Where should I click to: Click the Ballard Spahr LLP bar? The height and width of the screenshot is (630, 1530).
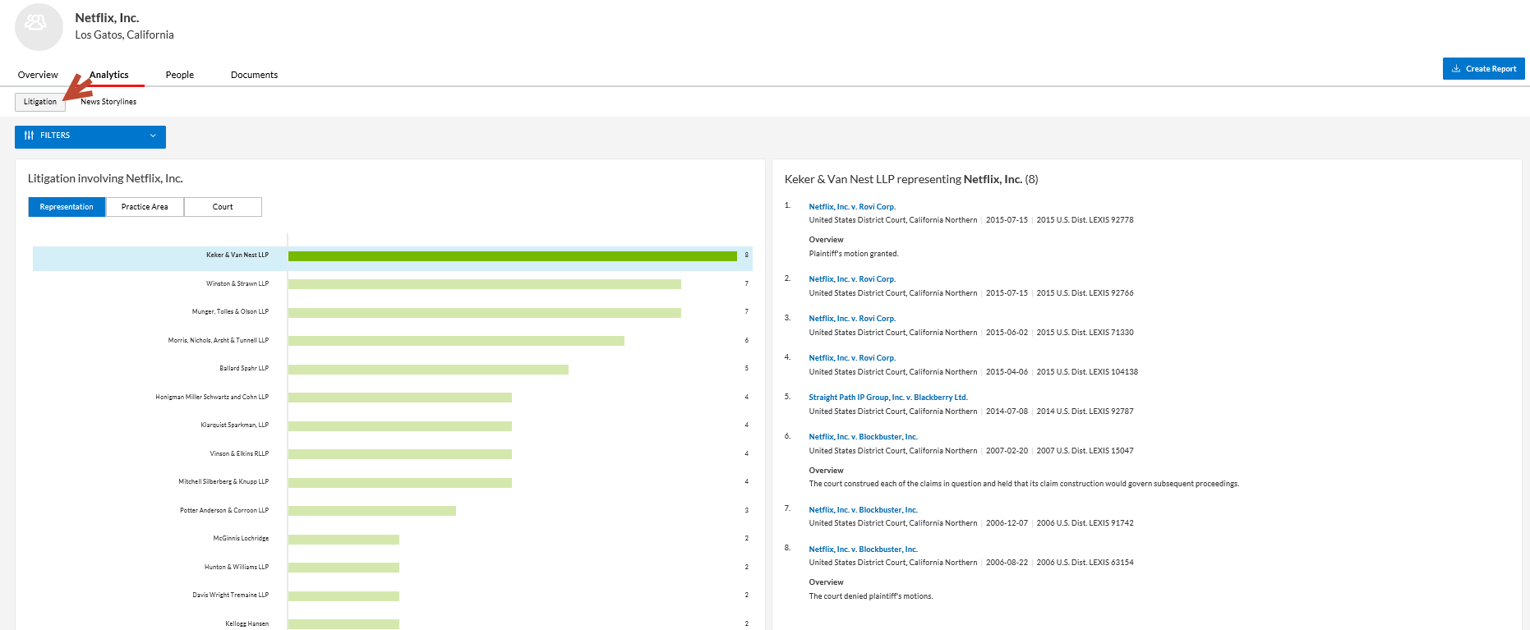428,370
